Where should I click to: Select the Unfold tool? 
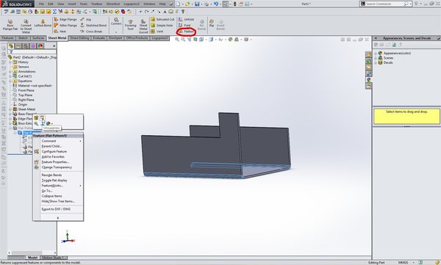pyautogui.click(x=186, y=19)
